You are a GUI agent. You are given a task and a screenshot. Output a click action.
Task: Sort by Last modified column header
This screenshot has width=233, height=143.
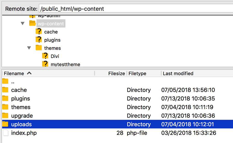tap(178, 73)
